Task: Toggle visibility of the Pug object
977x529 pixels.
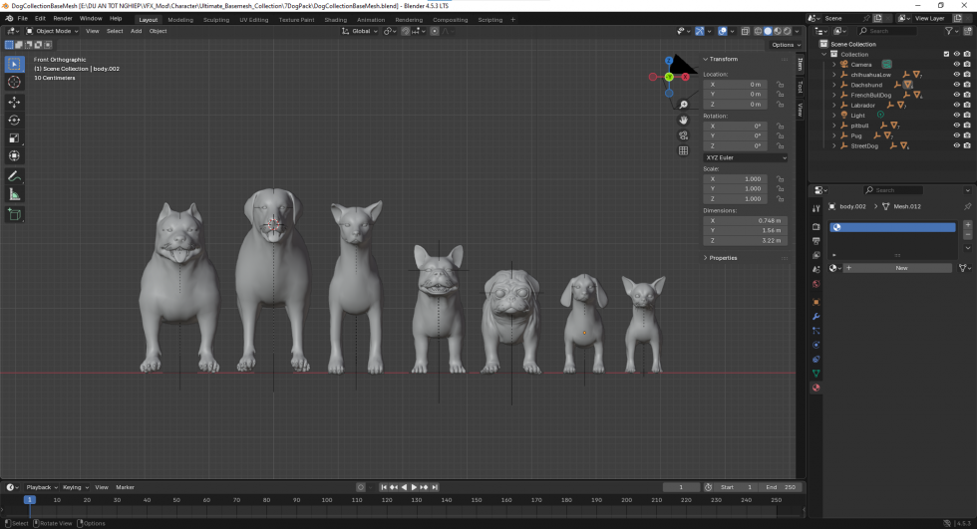Action: coord(956,135)
